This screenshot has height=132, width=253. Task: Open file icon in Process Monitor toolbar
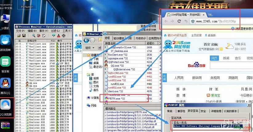point(19,36)
